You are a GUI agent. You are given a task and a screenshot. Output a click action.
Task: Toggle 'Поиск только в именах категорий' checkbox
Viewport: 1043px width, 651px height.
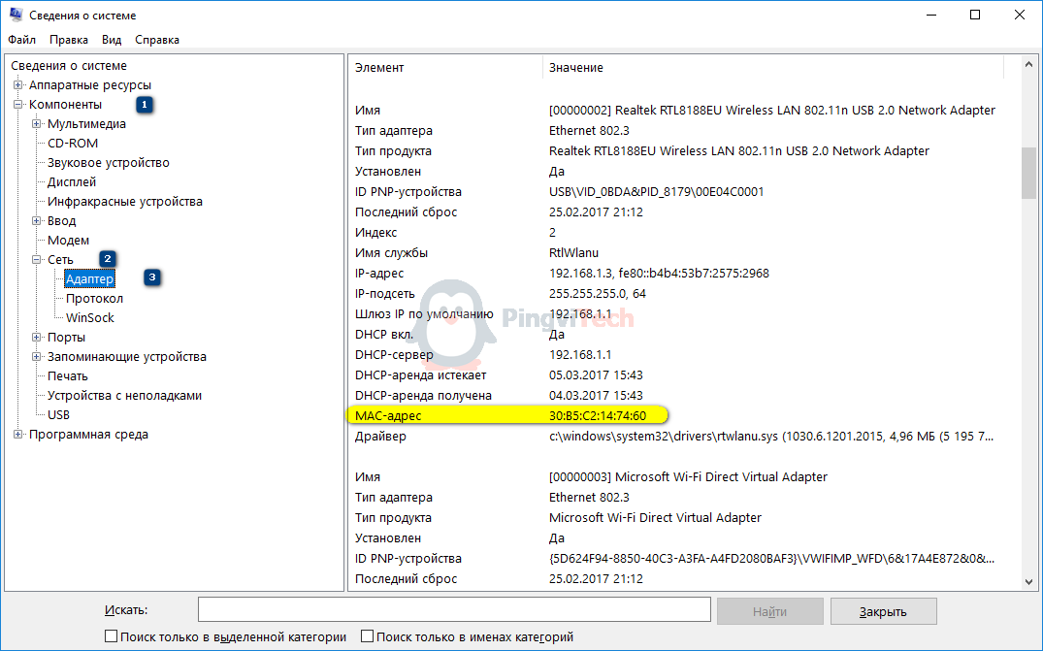(367, 637)
